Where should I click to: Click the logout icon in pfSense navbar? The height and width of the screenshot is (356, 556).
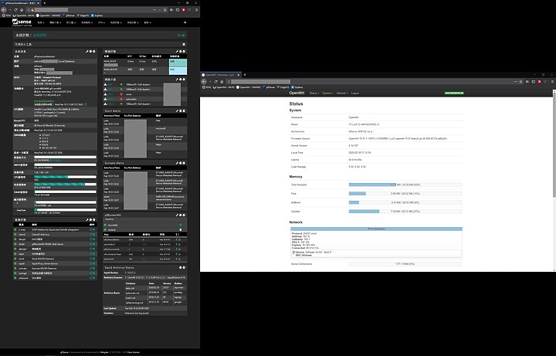click(x=185, y=22)
